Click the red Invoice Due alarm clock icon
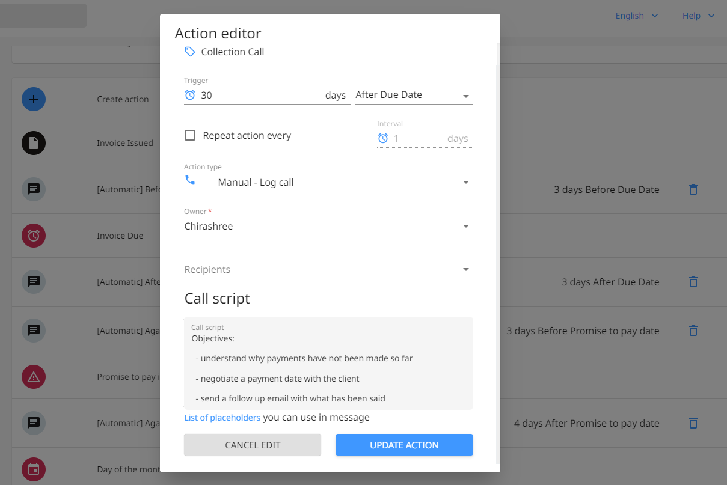Screen dimensions: 727x485 pyautogui.click(x=34, y=236)
